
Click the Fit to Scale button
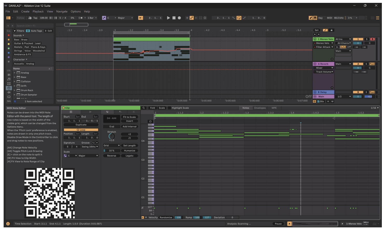[129, 117]
